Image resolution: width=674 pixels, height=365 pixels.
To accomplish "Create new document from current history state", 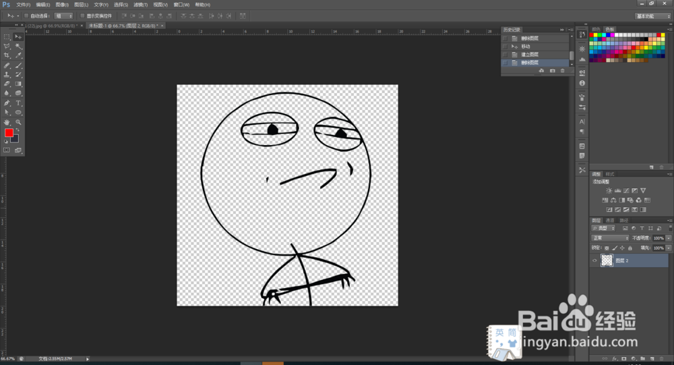I will coord(542,71).
